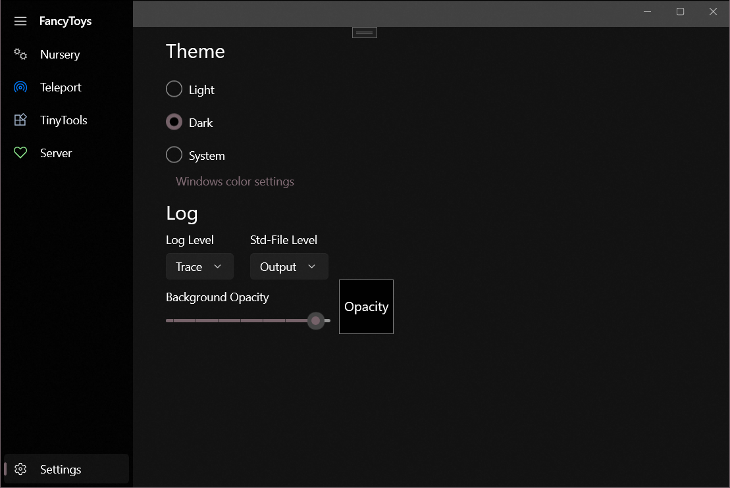Click the Background Opacity slider handle
The image size is (730, 488).
click(x=315, y=321)
